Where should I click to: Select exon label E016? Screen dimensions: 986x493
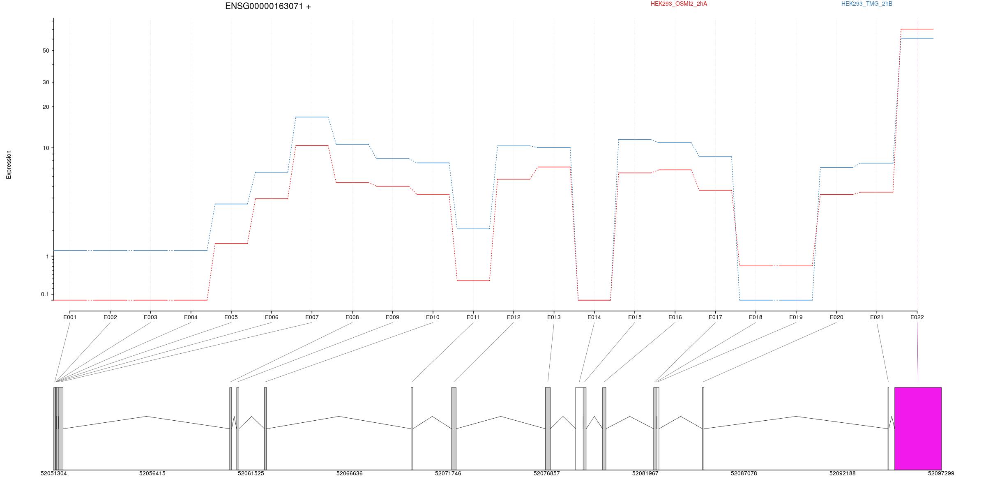pyautogui.click(x=675, y=317)
